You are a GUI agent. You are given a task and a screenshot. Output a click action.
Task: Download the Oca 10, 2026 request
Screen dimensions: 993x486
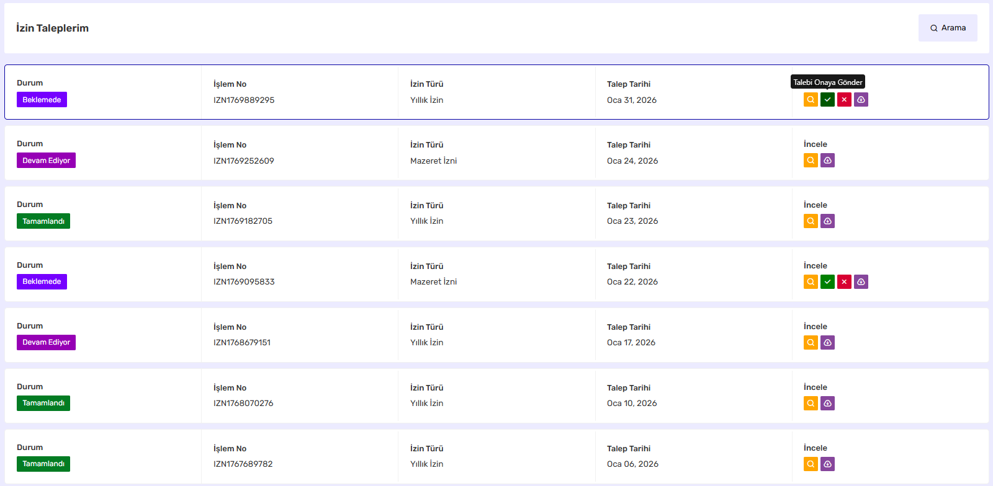pos(827,404)
